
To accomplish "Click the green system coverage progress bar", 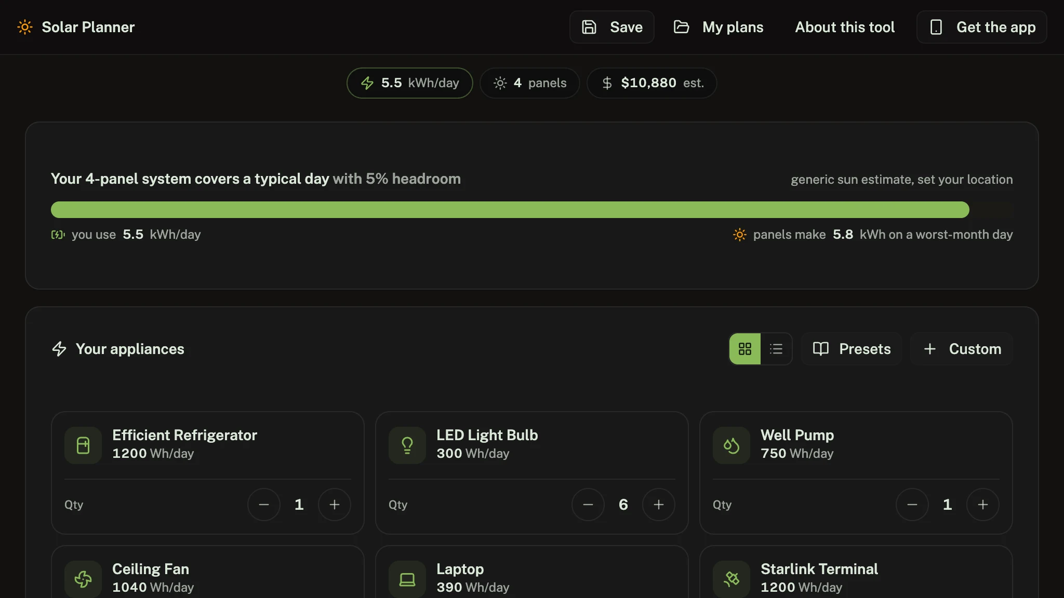I will point(510,210).
